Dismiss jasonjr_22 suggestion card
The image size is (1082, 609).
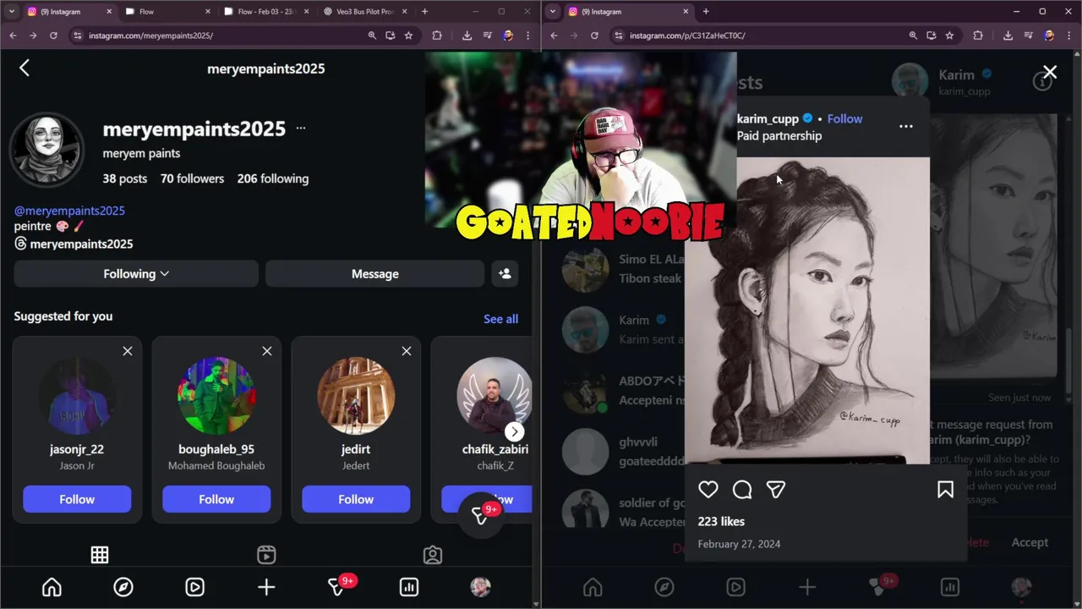click(x=128, y=351)
